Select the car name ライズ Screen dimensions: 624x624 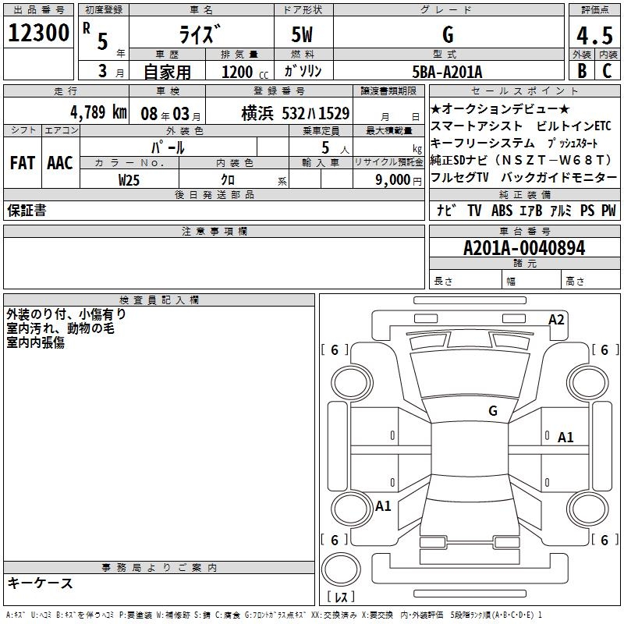pos(200,34)
